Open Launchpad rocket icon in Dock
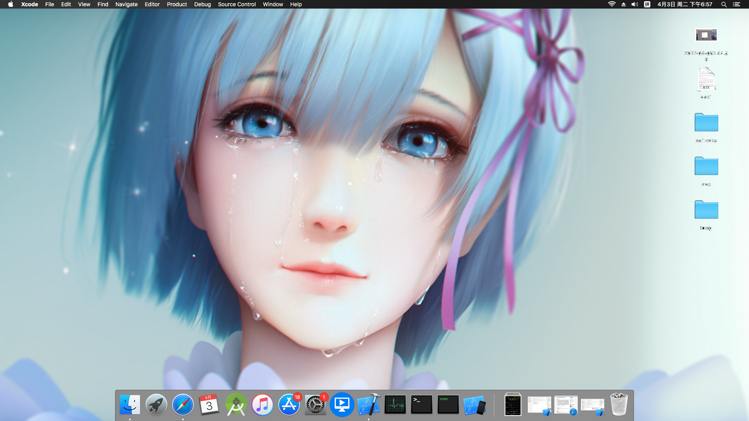749x421 pixels. [x=156, y=405]
